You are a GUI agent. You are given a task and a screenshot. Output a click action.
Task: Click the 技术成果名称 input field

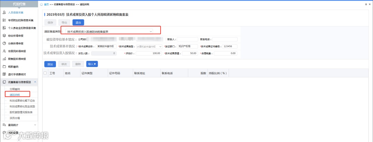point(106,46)
